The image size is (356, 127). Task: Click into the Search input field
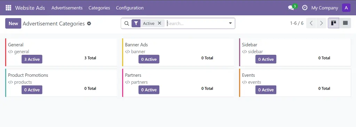(x=196, y=23)
